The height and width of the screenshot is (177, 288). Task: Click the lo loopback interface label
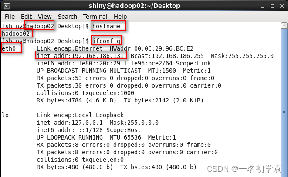5,115
